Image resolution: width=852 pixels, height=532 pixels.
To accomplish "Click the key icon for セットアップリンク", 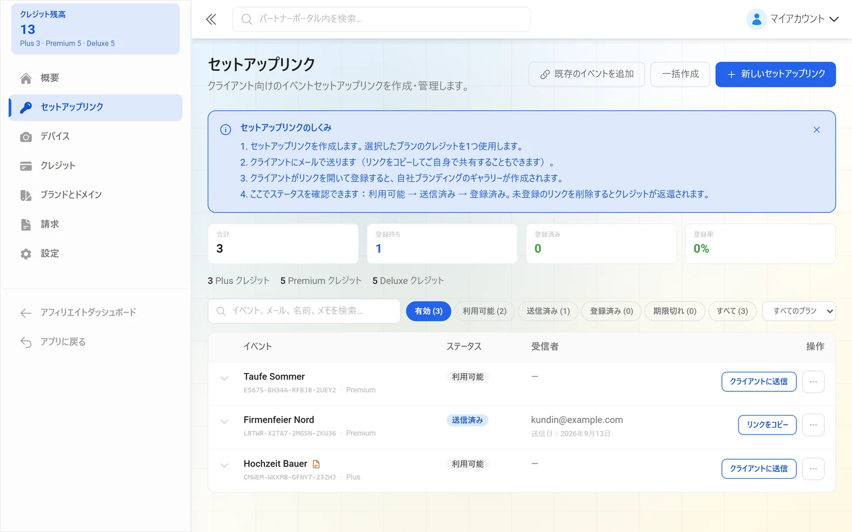I will (x=26, y=107).
